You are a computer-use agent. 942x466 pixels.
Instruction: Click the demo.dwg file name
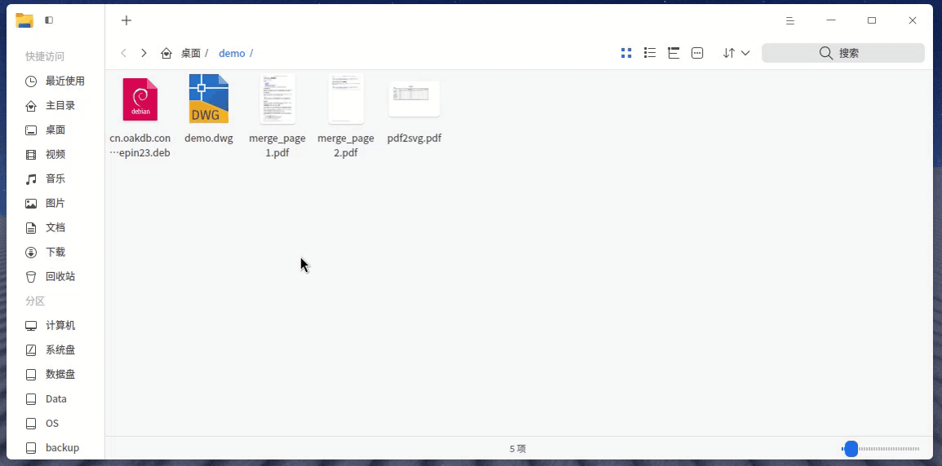click(208, 138)
